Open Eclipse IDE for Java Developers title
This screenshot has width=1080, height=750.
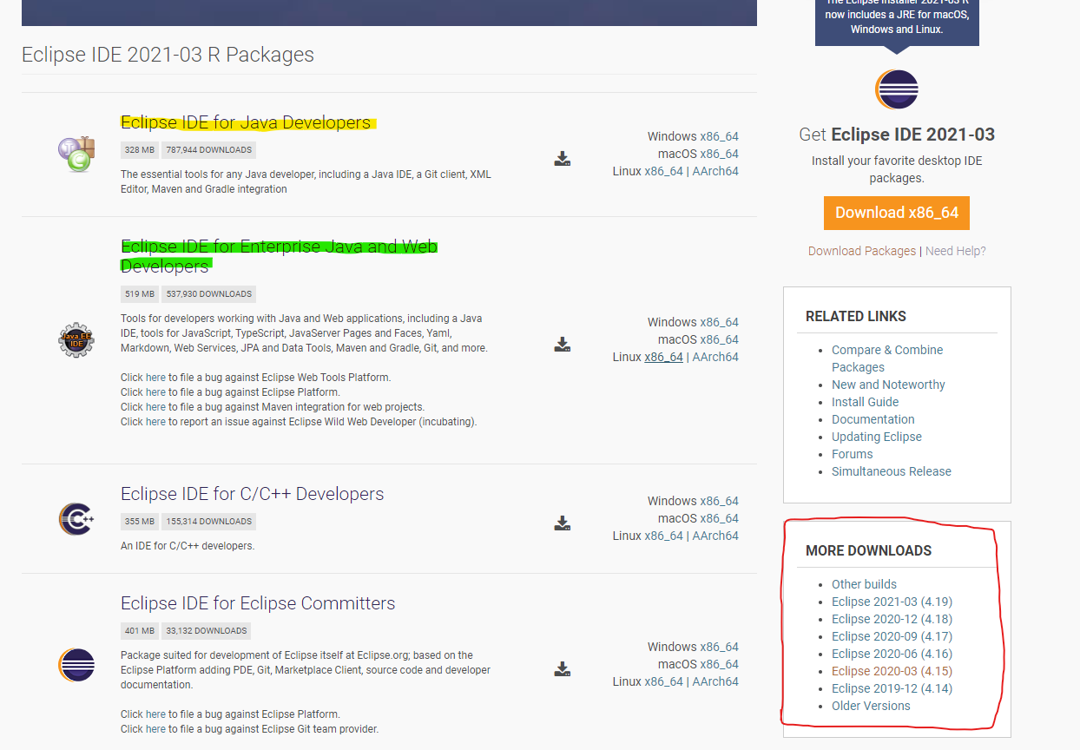(246, 122)
